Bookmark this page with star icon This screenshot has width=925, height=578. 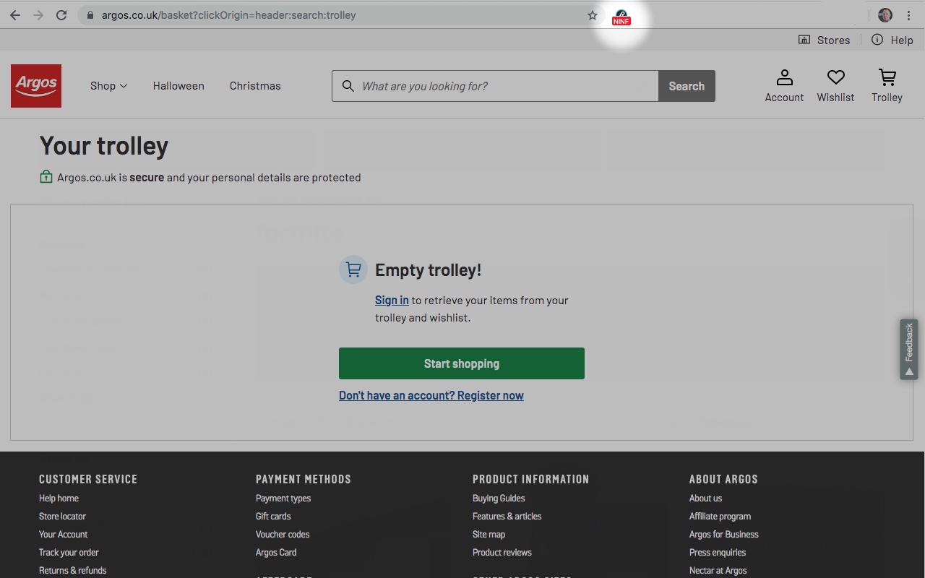(593, 15)
